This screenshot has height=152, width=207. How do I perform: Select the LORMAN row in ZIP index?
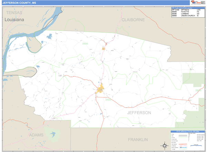(x=186, y=13)
